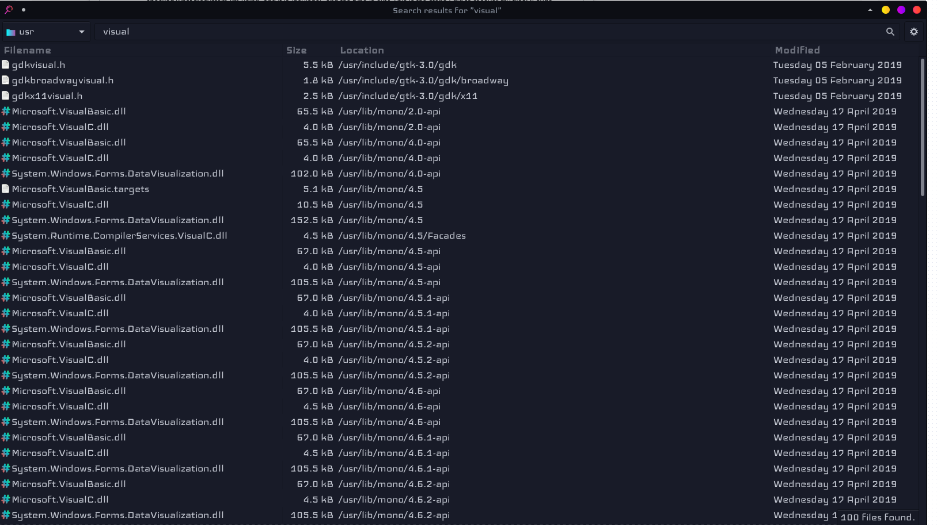The width and height of the screenshot is (937, 525).
Task: Click the hash icon of System.Runtime.CompilerServices.VisualC.dll
Action: click(6, 235)
